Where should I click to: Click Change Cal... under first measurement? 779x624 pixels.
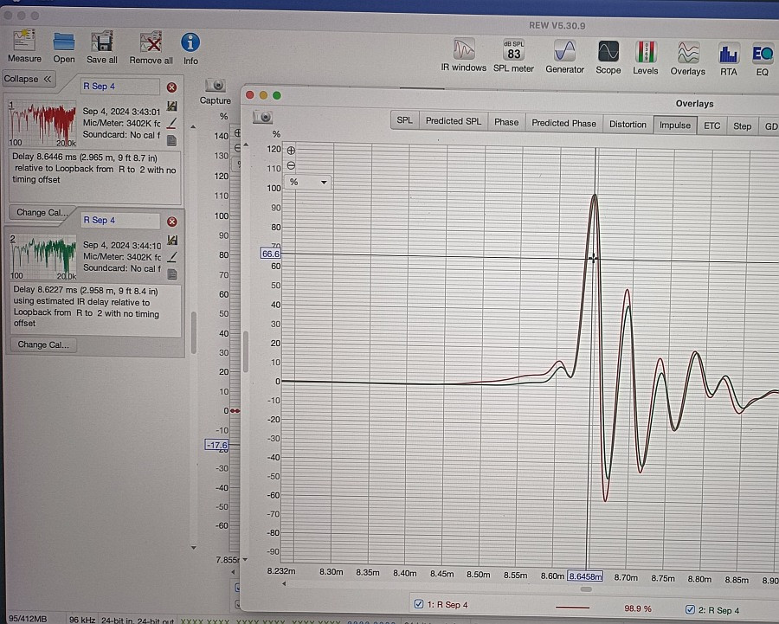(42, 213)
